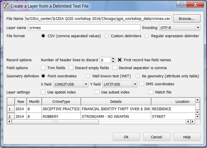The image size is (207, 148).
Task: Open the Y field LATITUDE dropdown
Action: (x=120, y=84)
